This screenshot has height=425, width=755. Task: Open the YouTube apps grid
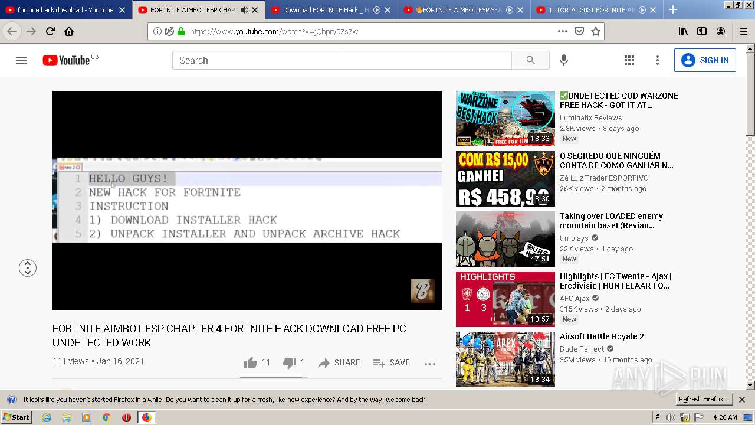pos(629,60)
